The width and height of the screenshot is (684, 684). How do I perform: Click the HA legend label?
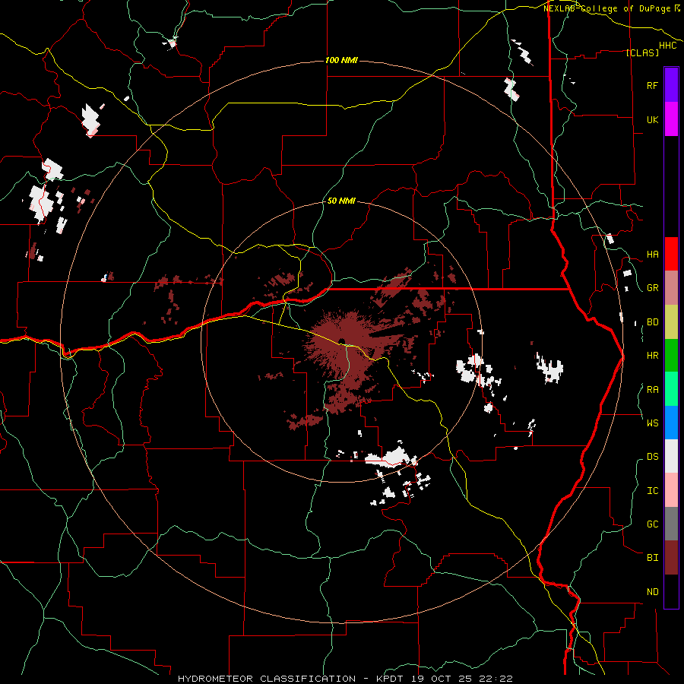[652, 255]
